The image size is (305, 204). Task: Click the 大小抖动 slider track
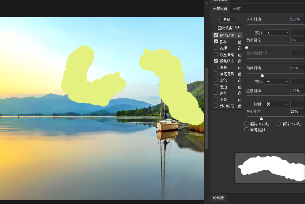(276, 24)
